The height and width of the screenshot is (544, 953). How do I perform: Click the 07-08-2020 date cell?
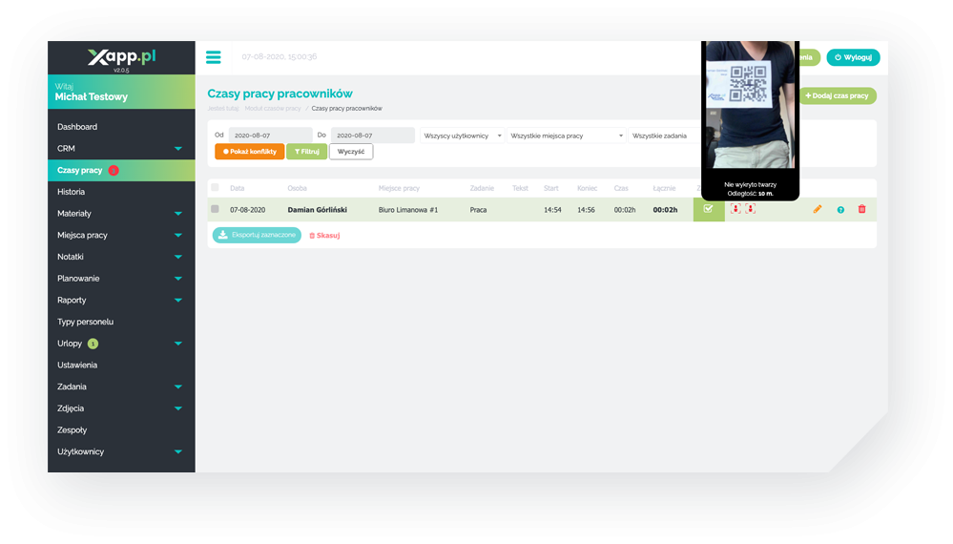pos(247,210)
